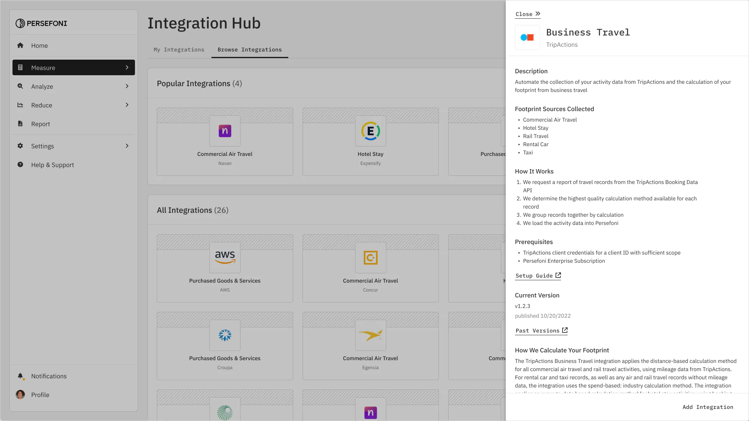Open Report via its document icon
The height and width of the screenshot is (421, 749).
[x=20, y=124]
